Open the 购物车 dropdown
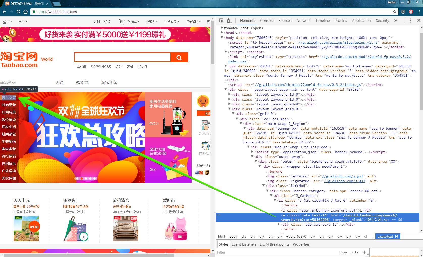Viewport: 423px width, 257px height. pos(133,22)
